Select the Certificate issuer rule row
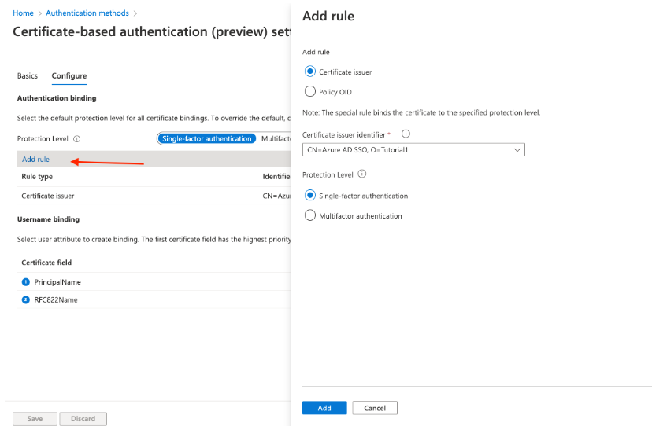Image resolution: width=652 pixels, height=426 pixels. coord(48,196)
